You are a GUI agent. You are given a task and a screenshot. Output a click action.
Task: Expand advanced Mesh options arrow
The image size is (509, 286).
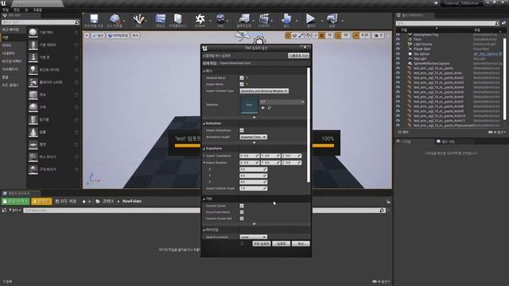point(254,118)
